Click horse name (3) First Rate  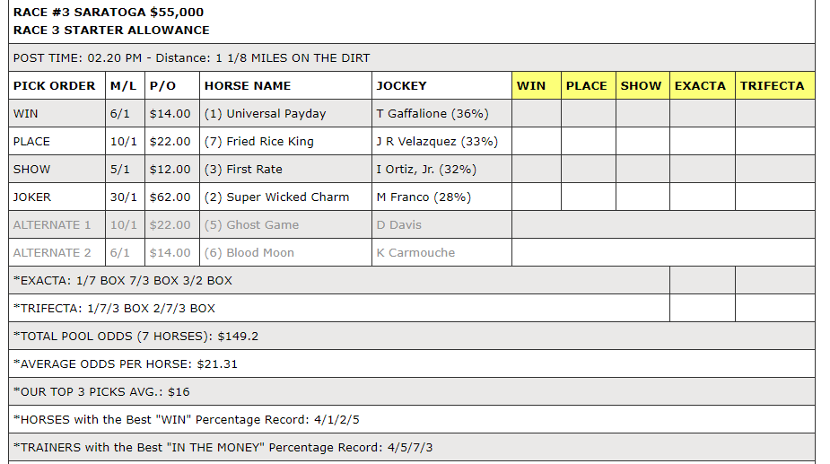coord(243,170)
